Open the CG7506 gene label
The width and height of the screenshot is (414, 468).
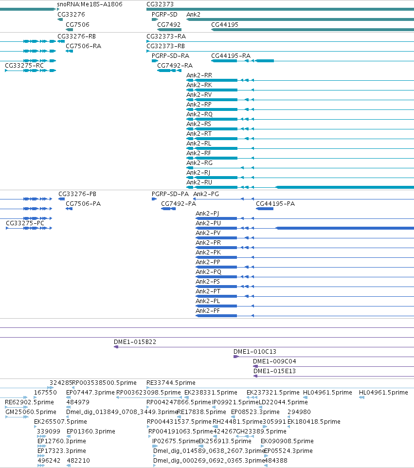point(77,24)
